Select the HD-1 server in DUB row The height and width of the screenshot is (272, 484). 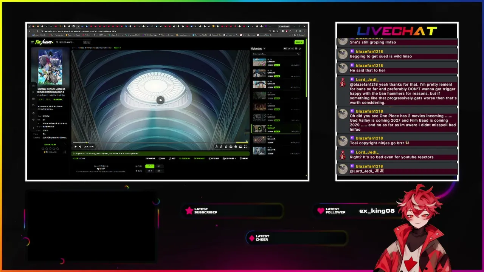[x=159, y=171]
